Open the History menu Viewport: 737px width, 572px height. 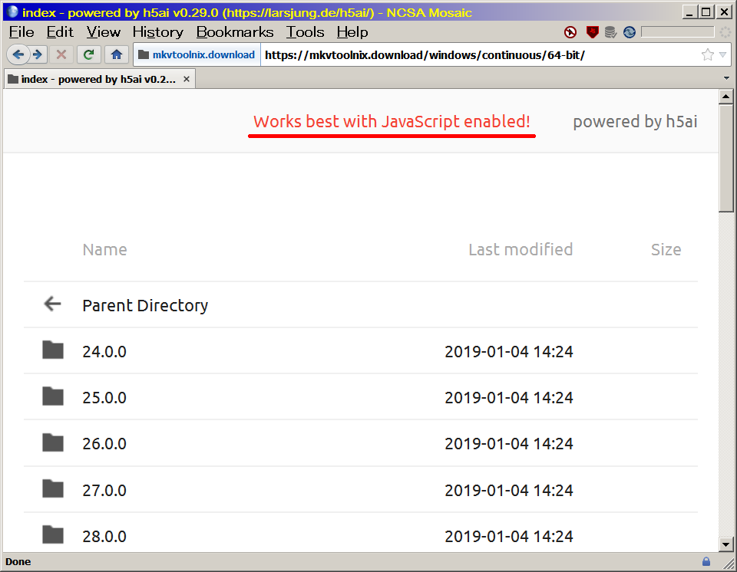click(x=158, y=32)
